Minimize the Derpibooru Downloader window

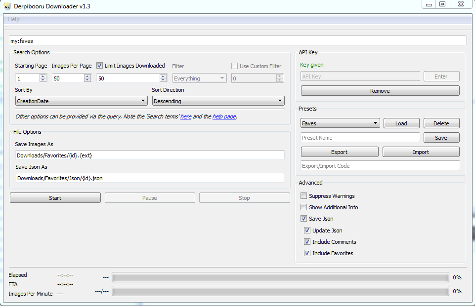(429, 4)
